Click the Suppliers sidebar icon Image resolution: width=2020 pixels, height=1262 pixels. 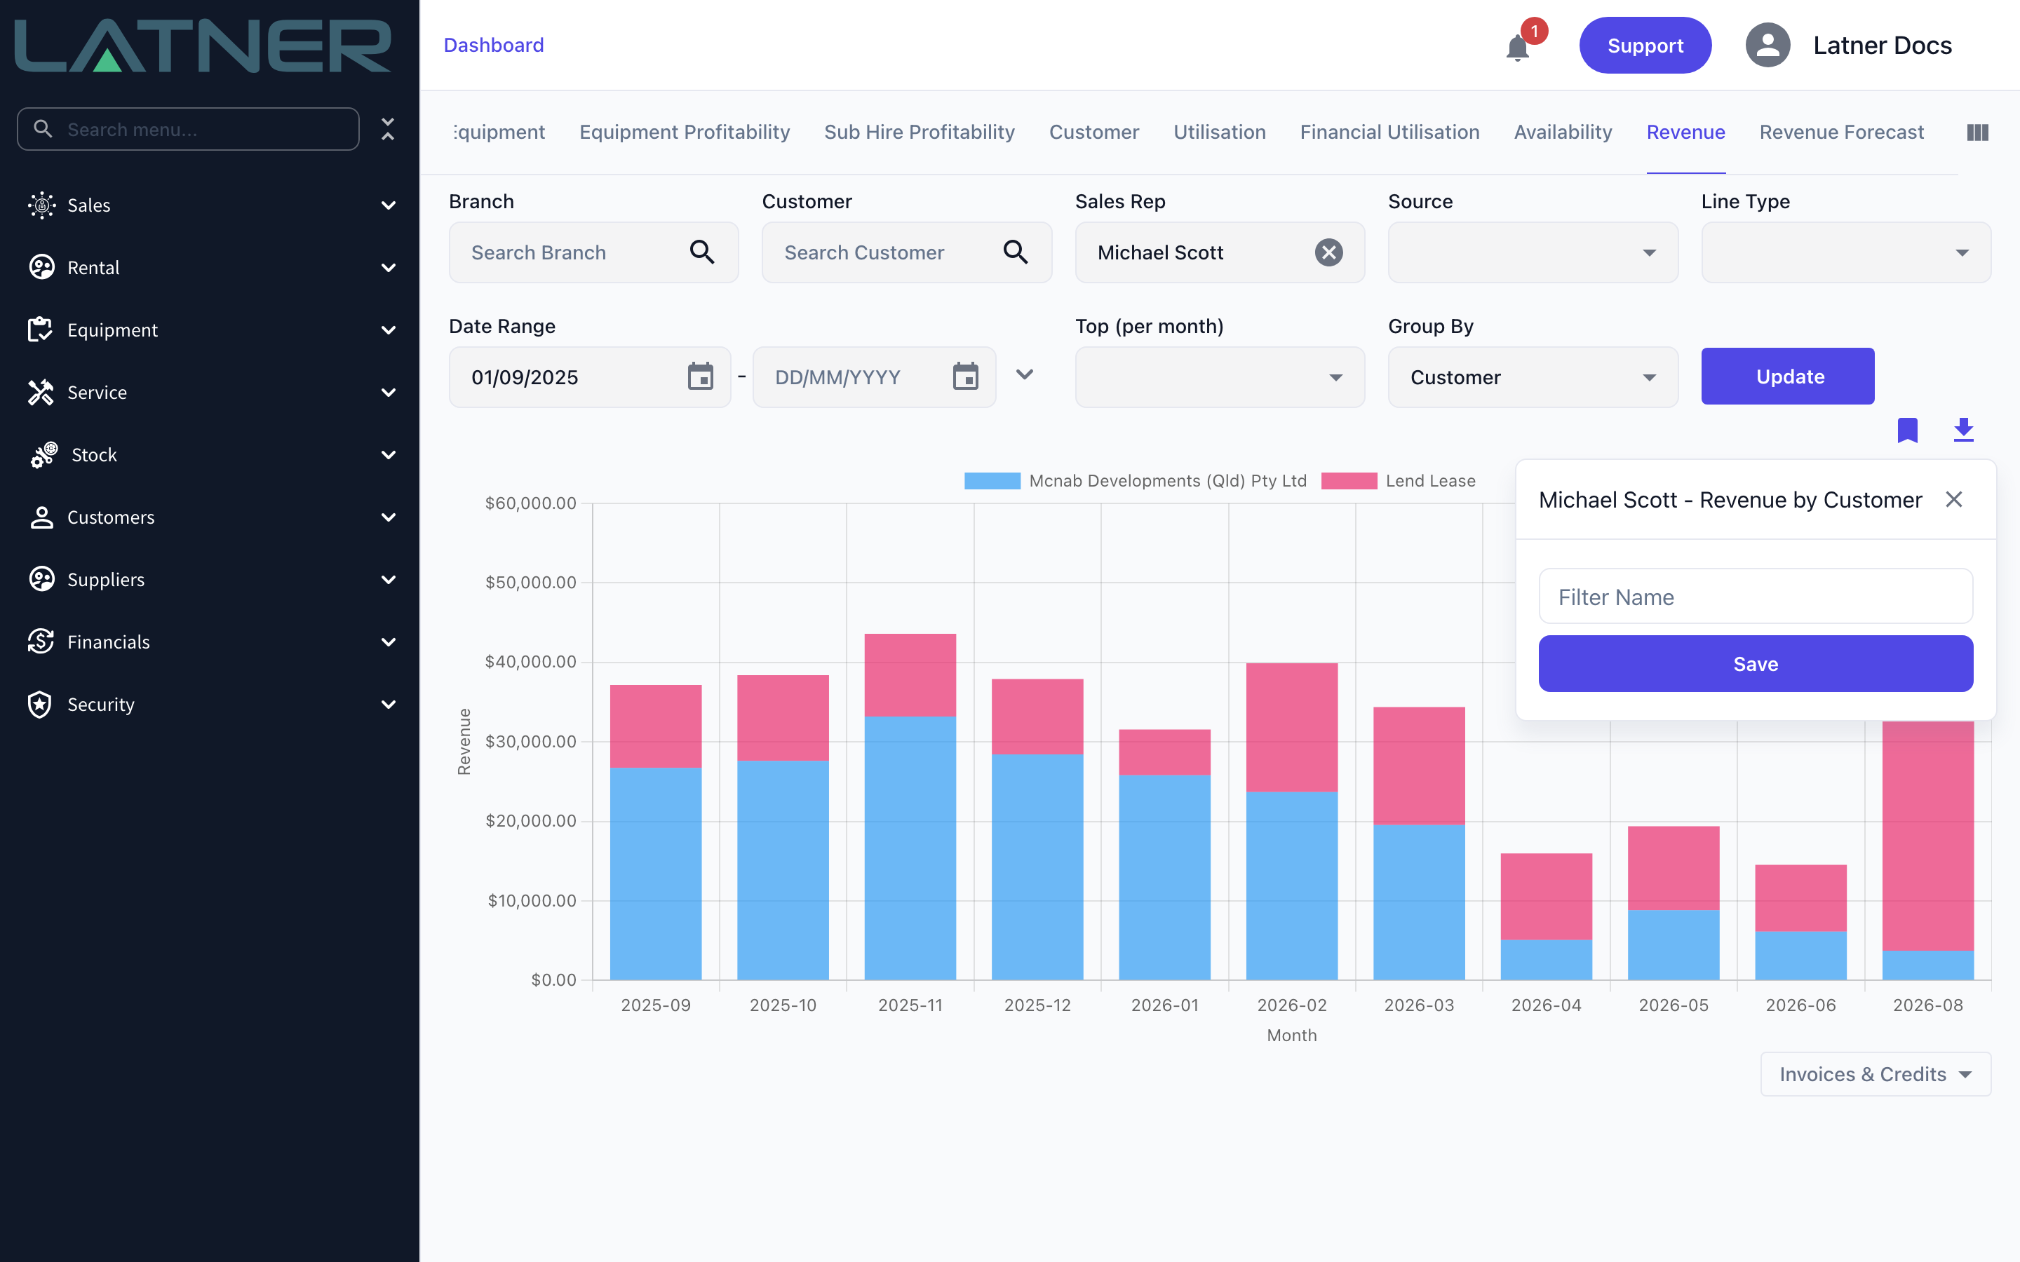(41, 579)
